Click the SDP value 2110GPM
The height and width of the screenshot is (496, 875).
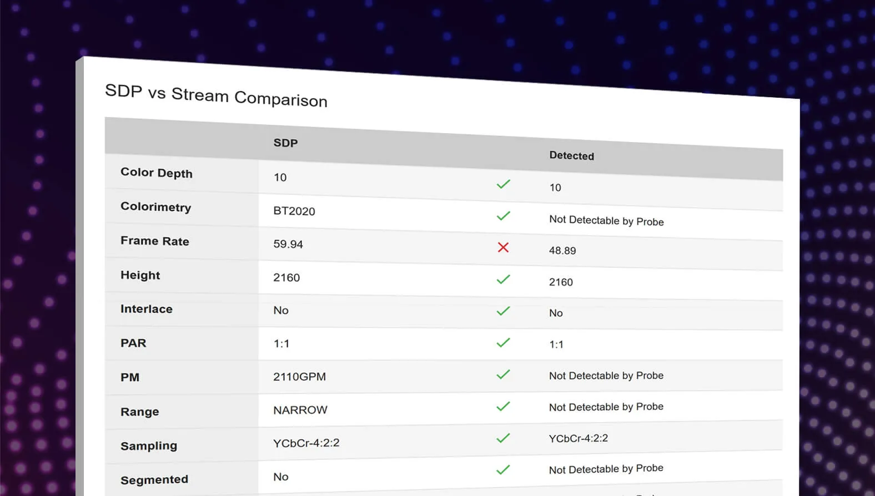pos(299,377)
